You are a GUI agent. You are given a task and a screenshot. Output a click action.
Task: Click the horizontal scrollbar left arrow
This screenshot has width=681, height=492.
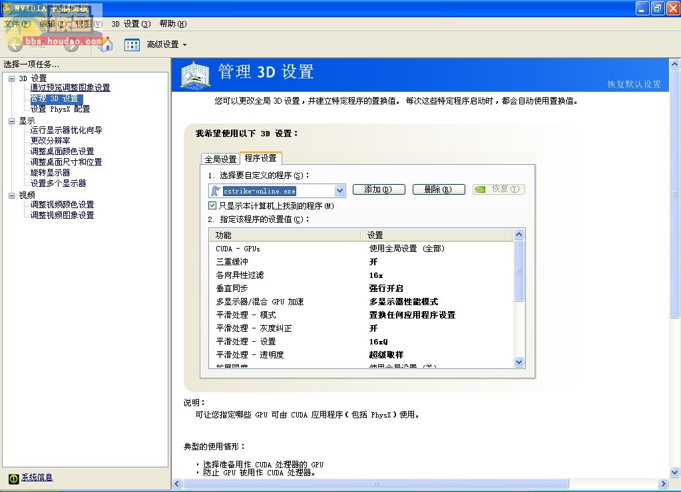click(177, 484)
